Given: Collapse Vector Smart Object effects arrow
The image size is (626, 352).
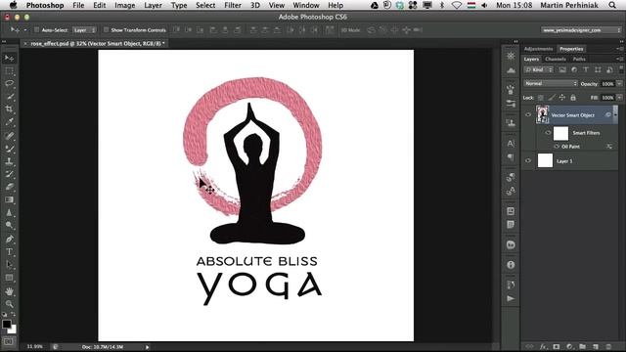Looking at the screenshot, I should point(615,115).
